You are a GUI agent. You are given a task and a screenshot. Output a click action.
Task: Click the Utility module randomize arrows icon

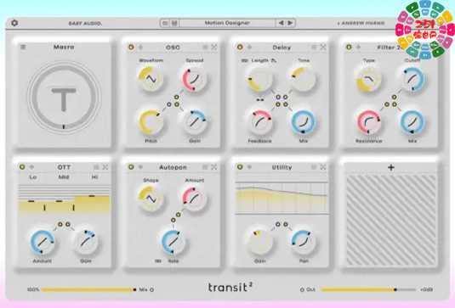(x=322, y=167)
